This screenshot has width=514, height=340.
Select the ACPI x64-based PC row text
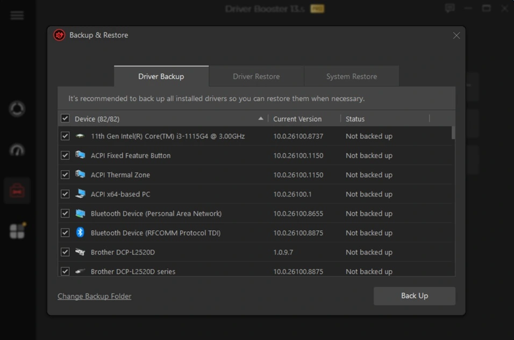pyautogui.click(x=120, y=194)
